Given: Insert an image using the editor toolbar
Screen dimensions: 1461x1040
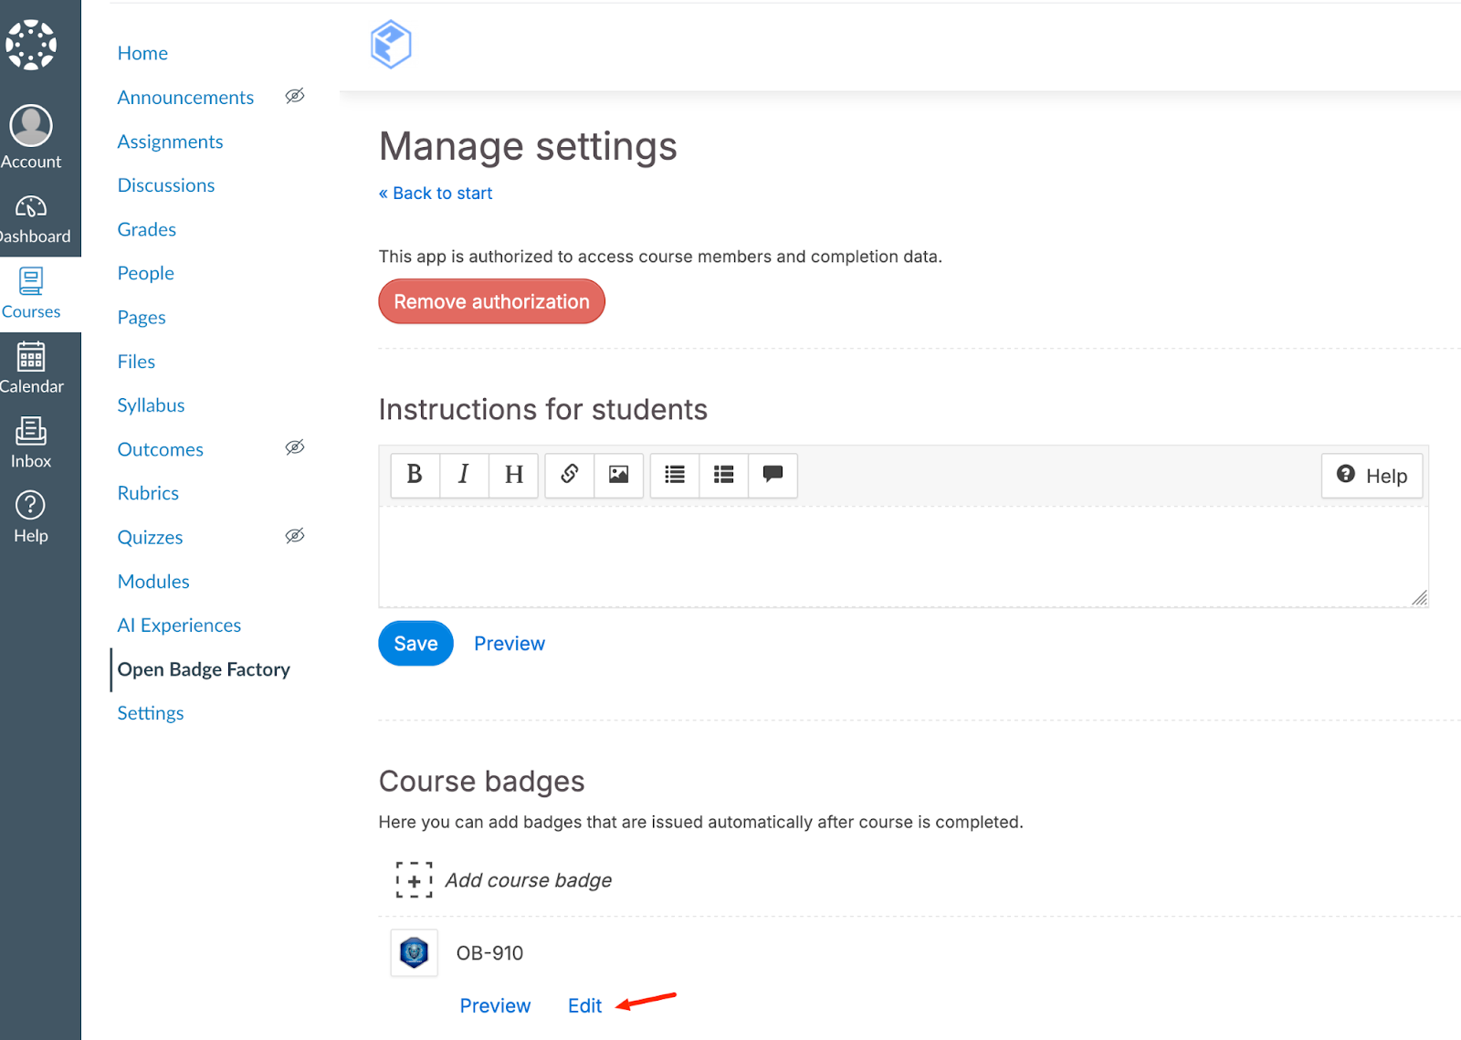Looking at the screenshot, I should coord(619,475).
